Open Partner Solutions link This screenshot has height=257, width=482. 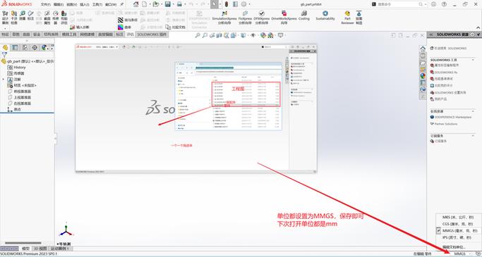444,124
